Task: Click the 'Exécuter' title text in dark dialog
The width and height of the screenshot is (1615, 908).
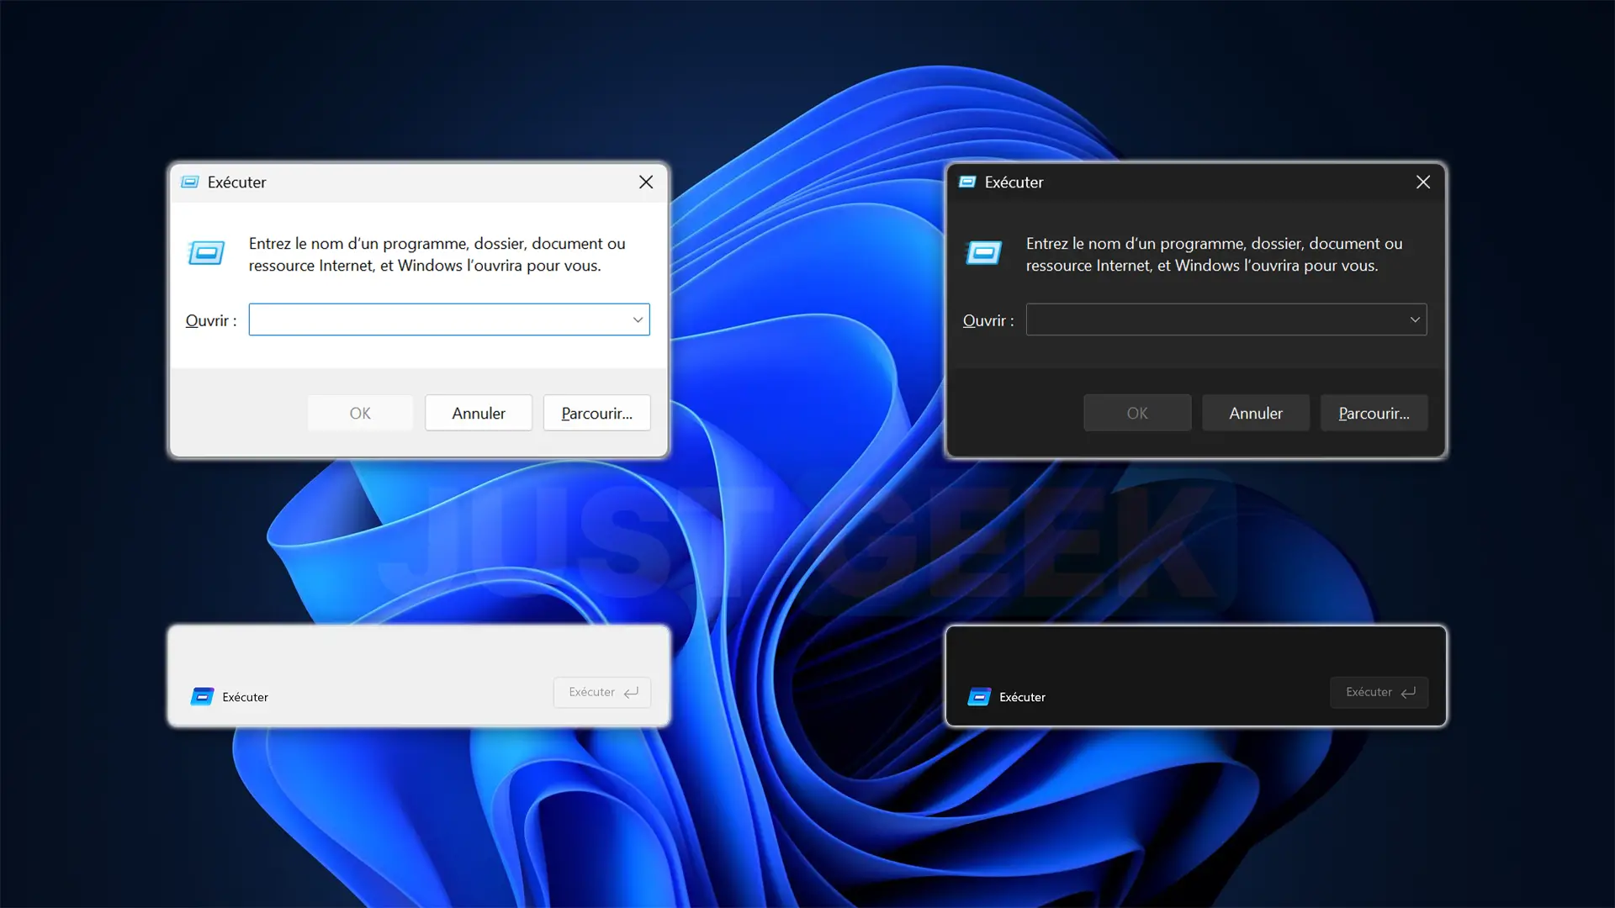Action: point(1014,182)
